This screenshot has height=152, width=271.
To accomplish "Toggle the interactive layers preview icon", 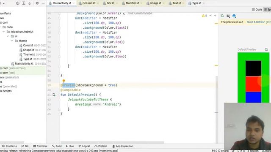I will point(234,16).
